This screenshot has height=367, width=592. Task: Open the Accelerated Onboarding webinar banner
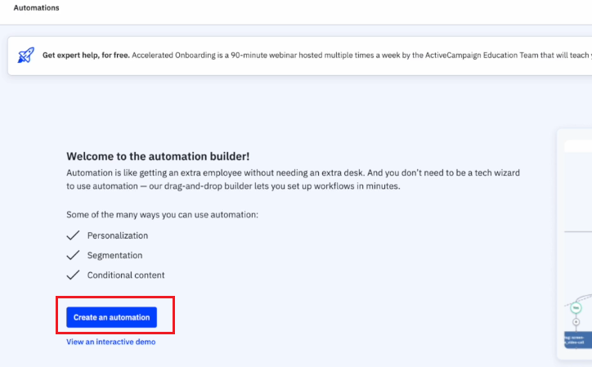click(x=300, y=56)
